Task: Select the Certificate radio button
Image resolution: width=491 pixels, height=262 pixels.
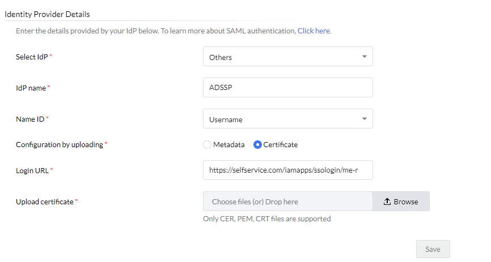Action: [257, 144]
